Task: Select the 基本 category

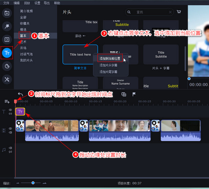Action: coord(23,36)
